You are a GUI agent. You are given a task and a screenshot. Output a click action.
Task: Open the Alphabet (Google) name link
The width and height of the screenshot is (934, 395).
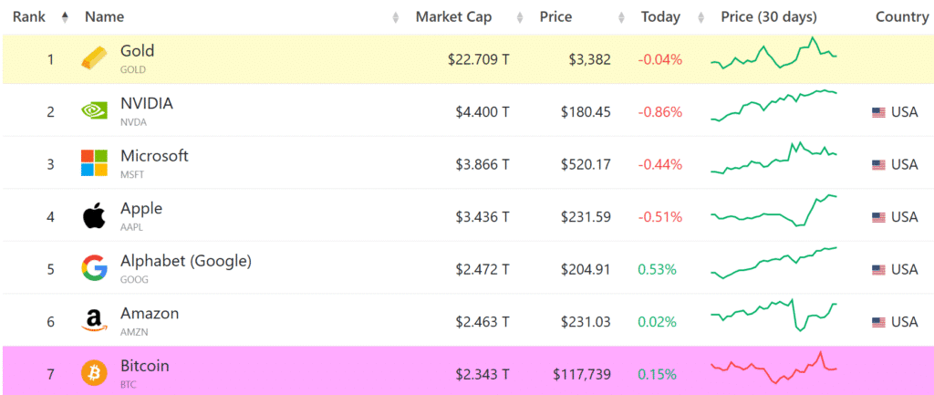tap(185, 261)
